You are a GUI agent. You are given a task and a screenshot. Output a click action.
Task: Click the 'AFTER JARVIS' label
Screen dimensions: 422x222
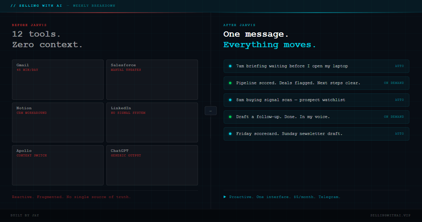[x=239, y=25]
